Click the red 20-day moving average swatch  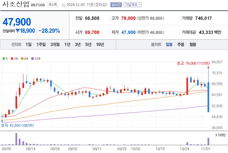pos(12,58)
